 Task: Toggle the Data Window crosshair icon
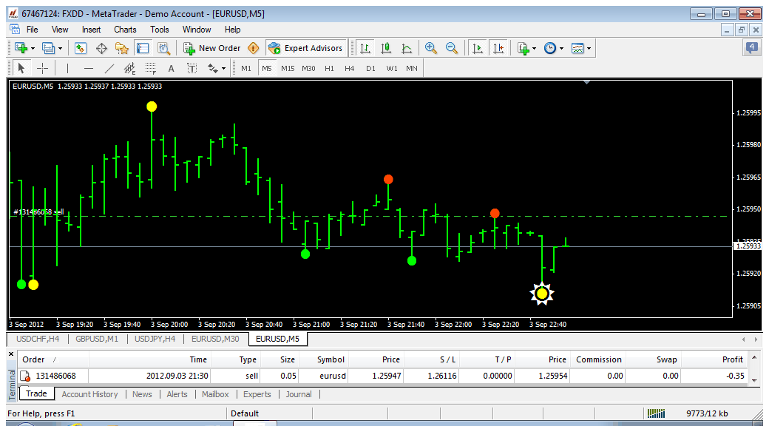pyautogui.click(x=101, y=48)
